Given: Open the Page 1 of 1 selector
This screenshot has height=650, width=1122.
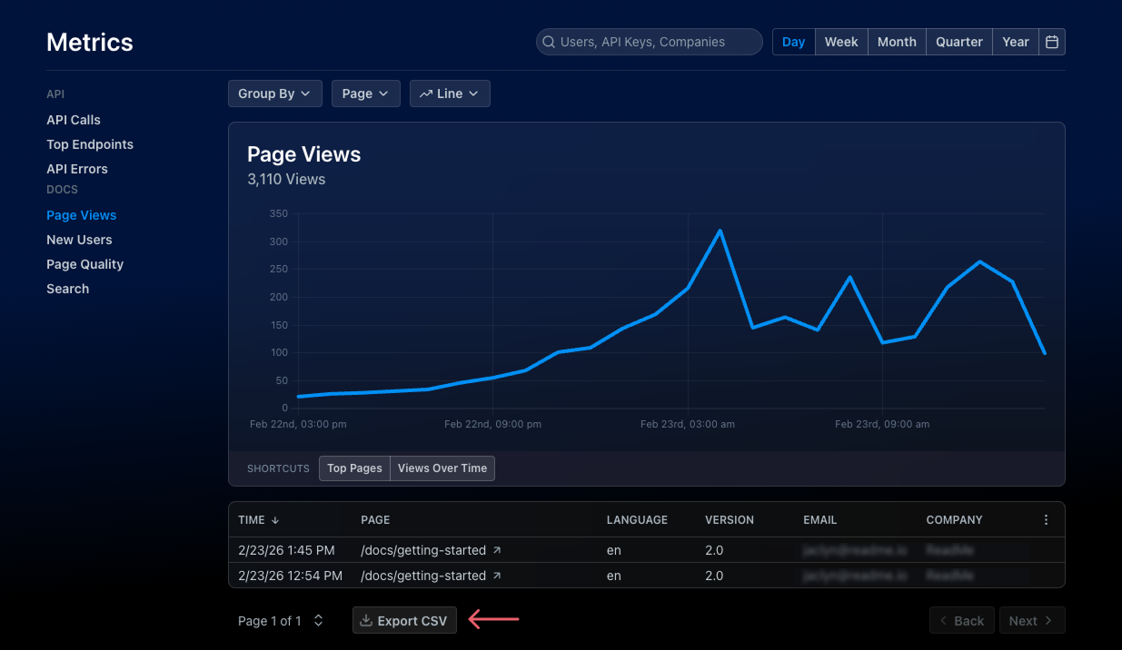Looking at the screenshot, I should click(x=281, y=621).
